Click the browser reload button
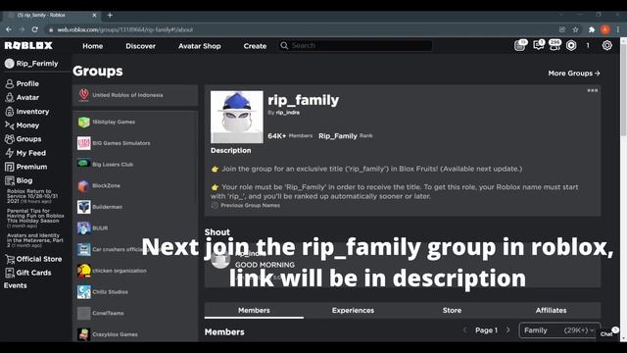 point(35,29)
